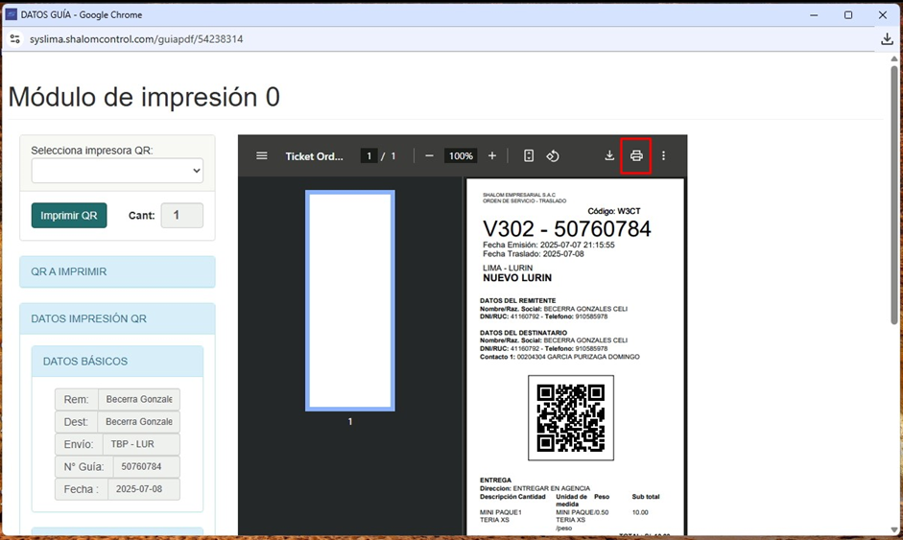Select the page 1 thumbnail
The height and width of the screenshot is (540, 903).
pyautogui.click(x=350, y=300)
